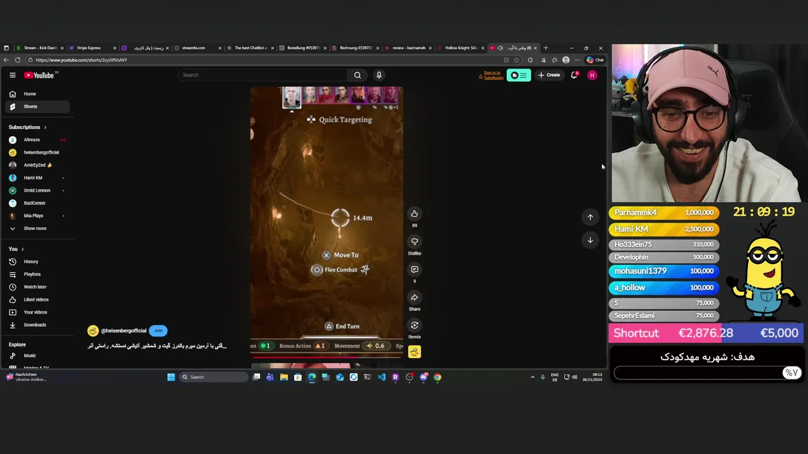The height and width of the screenshot is (454, 808).
Task: Switch to review - bazinameh tab
Action: [x=408, y=48]
